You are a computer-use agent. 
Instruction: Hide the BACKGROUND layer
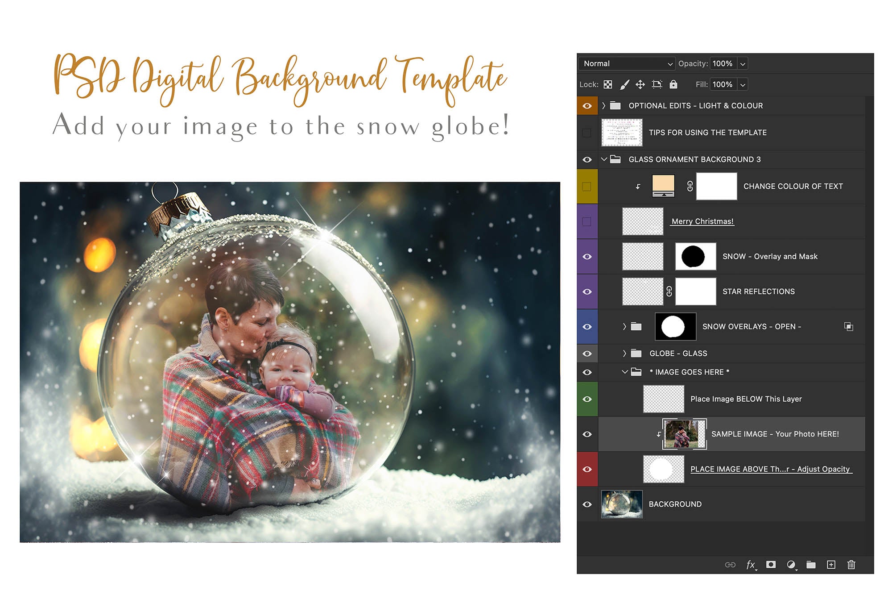[587, 504]
